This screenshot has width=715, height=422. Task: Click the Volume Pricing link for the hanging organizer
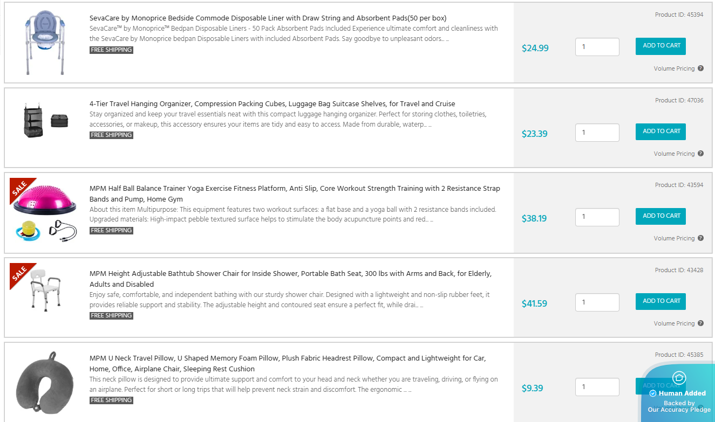click(x=674, y=154)
